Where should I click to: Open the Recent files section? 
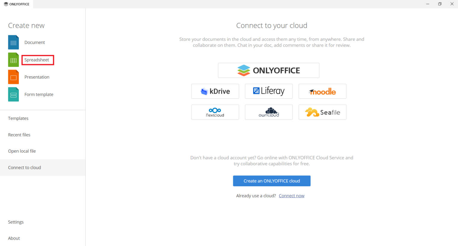19,135
